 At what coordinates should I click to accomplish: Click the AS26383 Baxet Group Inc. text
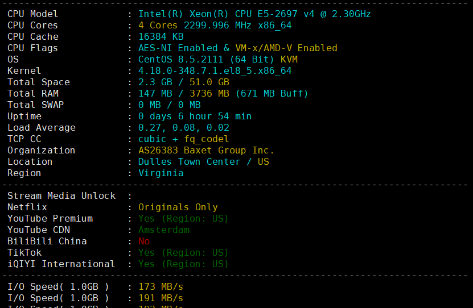tap(206, 150)
